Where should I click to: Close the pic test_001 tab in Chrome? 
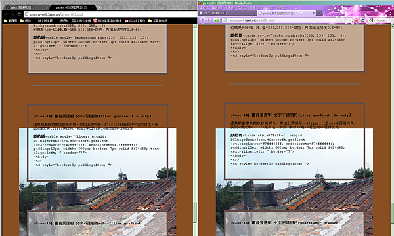tap(93, 7)
